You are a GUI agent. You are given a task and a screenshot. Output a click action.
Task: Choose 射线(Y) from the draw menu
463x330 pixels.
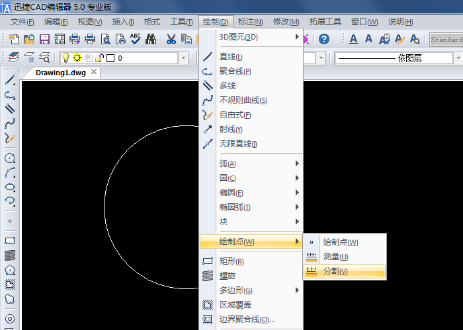(x=251, y=129)
